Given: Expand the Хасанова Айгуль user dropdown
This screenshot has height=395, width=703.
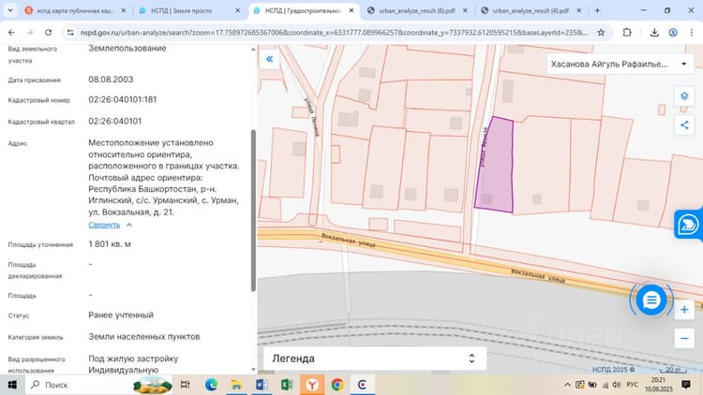Looking at the screenshot, I should click(x=620, y=64).
